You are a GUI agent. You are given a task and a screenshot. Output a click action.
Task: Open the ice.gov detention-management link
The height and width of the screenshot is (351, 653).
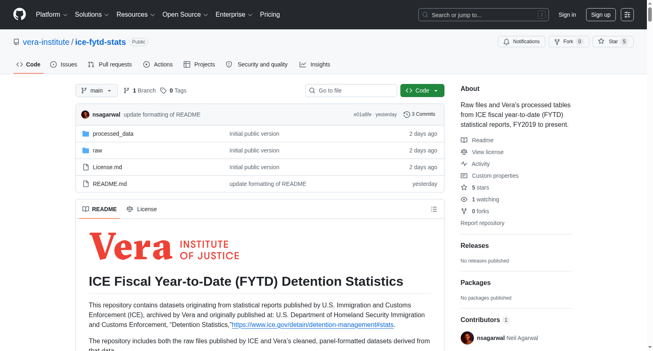pos(313,325)
